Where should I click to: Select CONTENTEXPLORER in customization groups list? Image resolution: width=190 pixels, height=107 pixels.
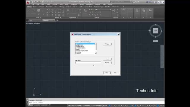coord(85,51)
